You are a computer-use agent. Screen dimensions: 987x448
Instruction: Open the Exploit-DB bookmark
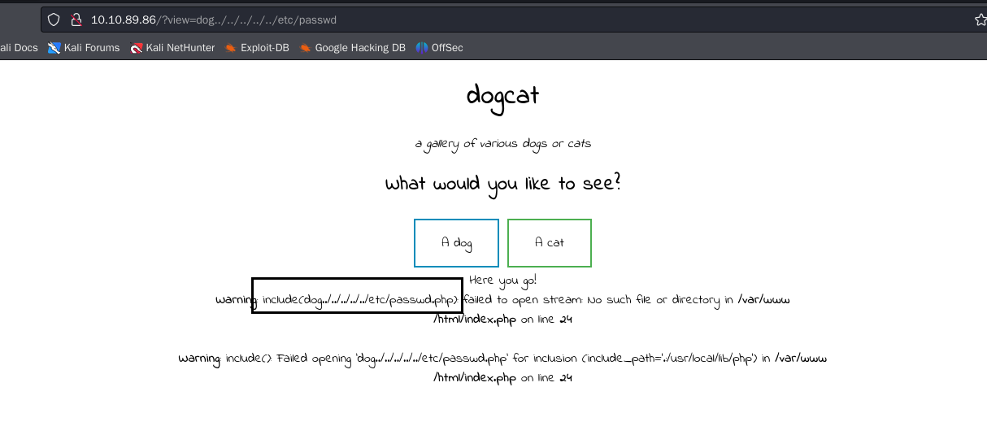(257, 48)
